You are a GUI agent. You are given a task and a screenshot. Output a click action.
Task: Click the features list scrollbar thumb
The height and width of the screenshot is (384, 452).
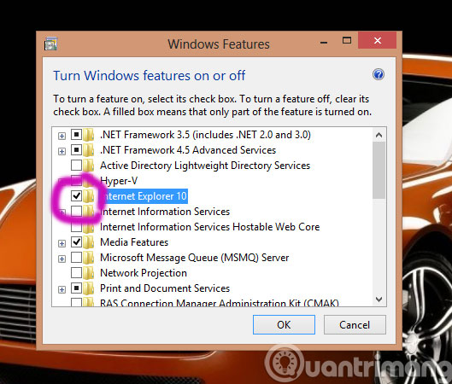379,170
